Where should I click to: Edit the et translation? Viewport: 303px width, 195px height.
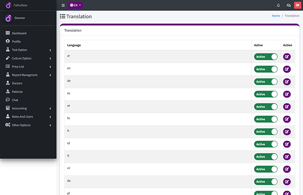[287, 107]
